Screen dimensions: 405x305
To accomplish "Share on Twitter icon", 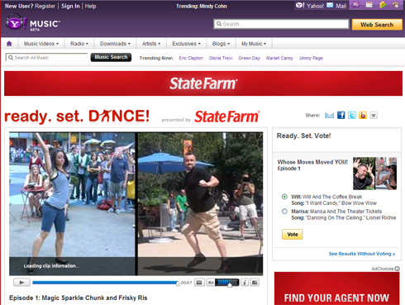I will (x=352, y=115).
